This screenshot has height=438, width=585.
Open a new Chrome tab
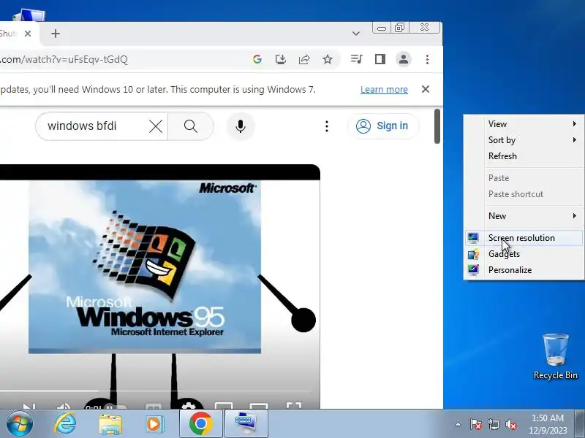point(56,34)
